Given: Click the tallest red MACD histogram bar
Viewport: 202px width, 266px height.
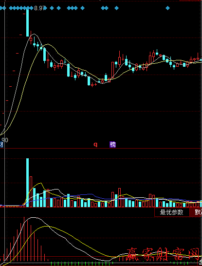Looking at the screenshot, I should (24, 239).
